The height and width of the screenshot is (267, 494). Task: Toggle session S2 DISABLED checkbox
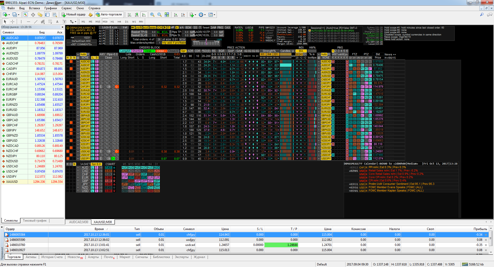click(x=310, y=36)
